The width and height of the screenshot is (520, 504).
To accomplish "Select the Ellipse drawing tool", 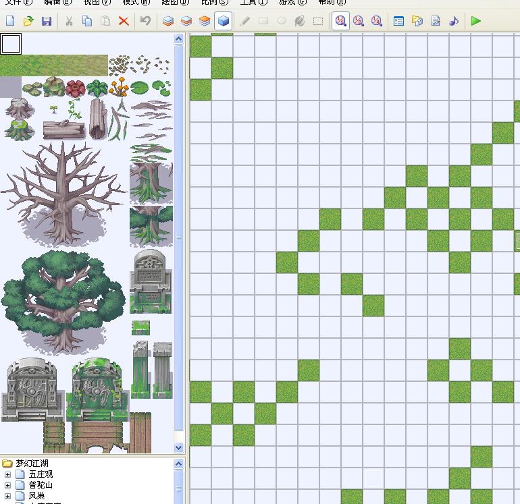I will 281,21.
